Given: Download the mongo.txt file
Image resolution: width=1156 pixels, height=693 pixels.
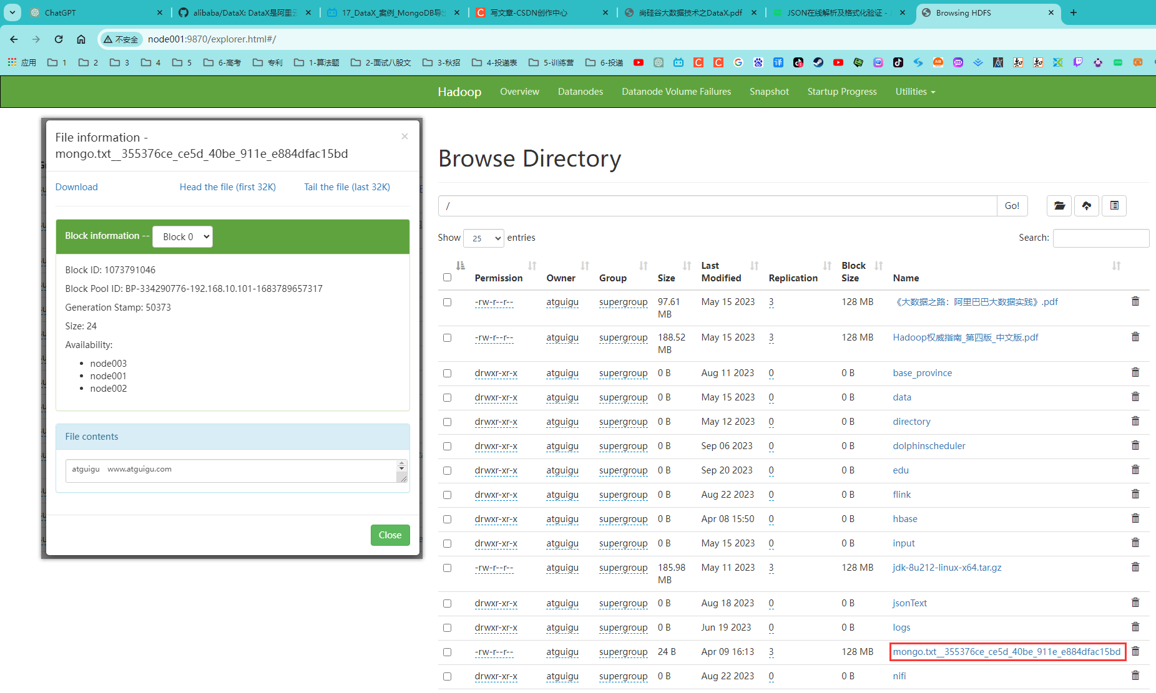Looking at the screenshot, I should (76, 187).
